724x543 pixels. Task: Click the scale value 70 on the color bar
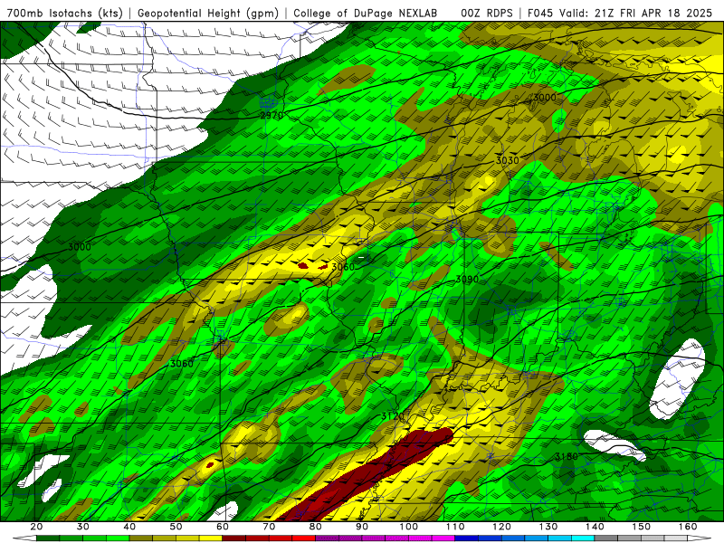269,527
